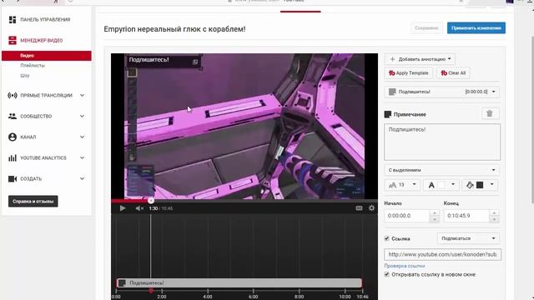Open the Менеджер видео menu item
This screenshot has height=300, width=534.
pos(41,41)
